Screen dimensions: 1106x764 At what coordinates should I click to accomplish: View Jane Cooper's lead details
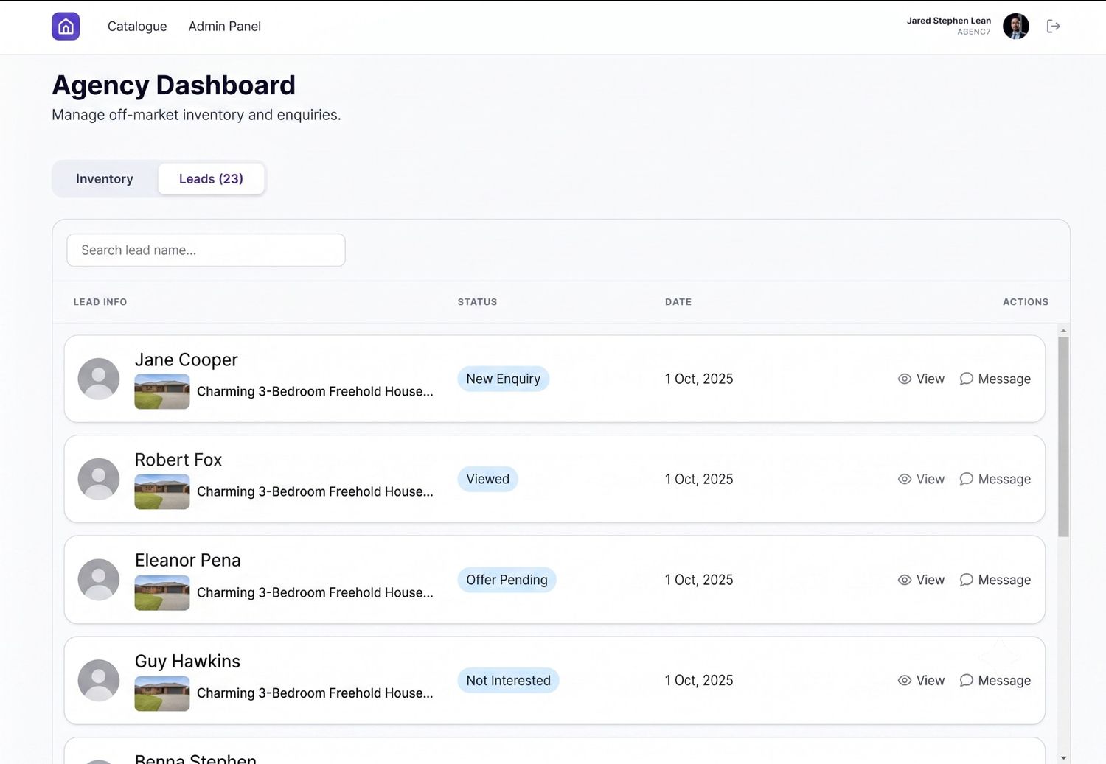click(x=921, y=379)
